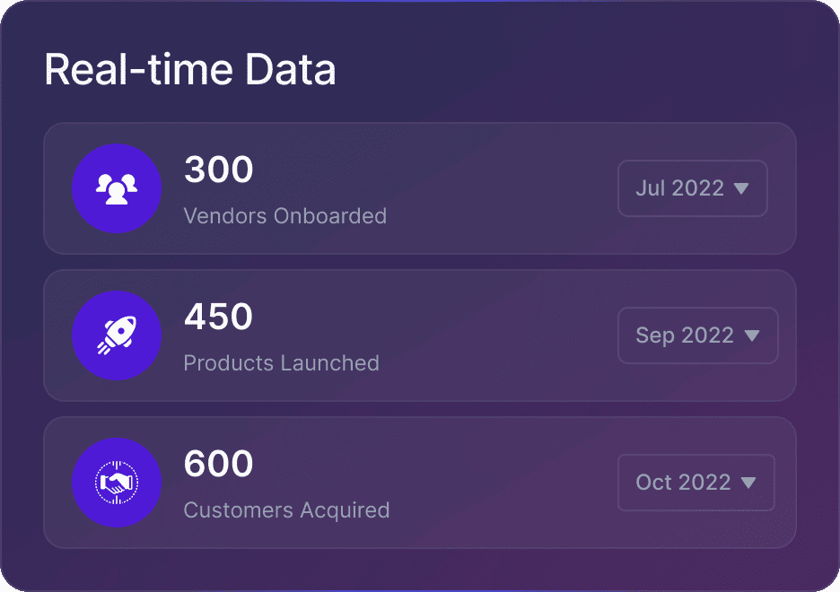This screenshot has width=840, height=592.
Task: Click the Vendors Onboarded label
Action: click(284, 216)
